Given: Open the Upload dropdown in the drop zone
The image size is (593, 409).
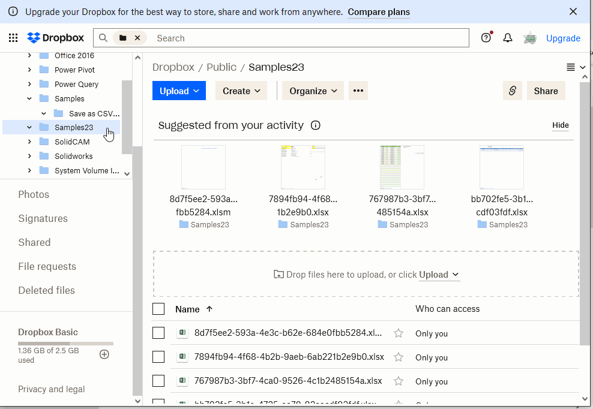Looking at the screenshot, I should [439, 275].
